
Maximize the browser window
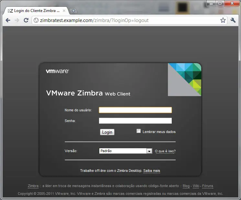(x=220, y=3)
